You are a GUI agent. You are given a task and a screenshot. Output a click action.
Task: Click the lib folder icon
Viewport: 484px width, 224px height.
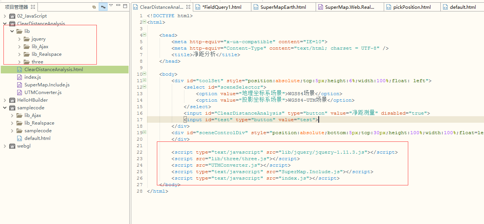tap(20, 31)
